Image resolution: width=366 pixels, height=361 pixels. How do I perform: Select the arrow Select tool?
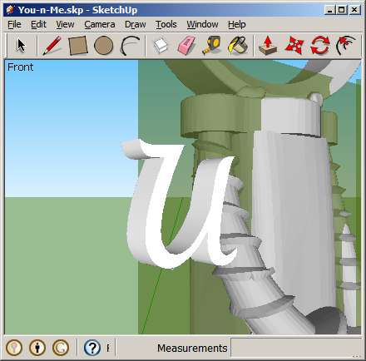21,46
